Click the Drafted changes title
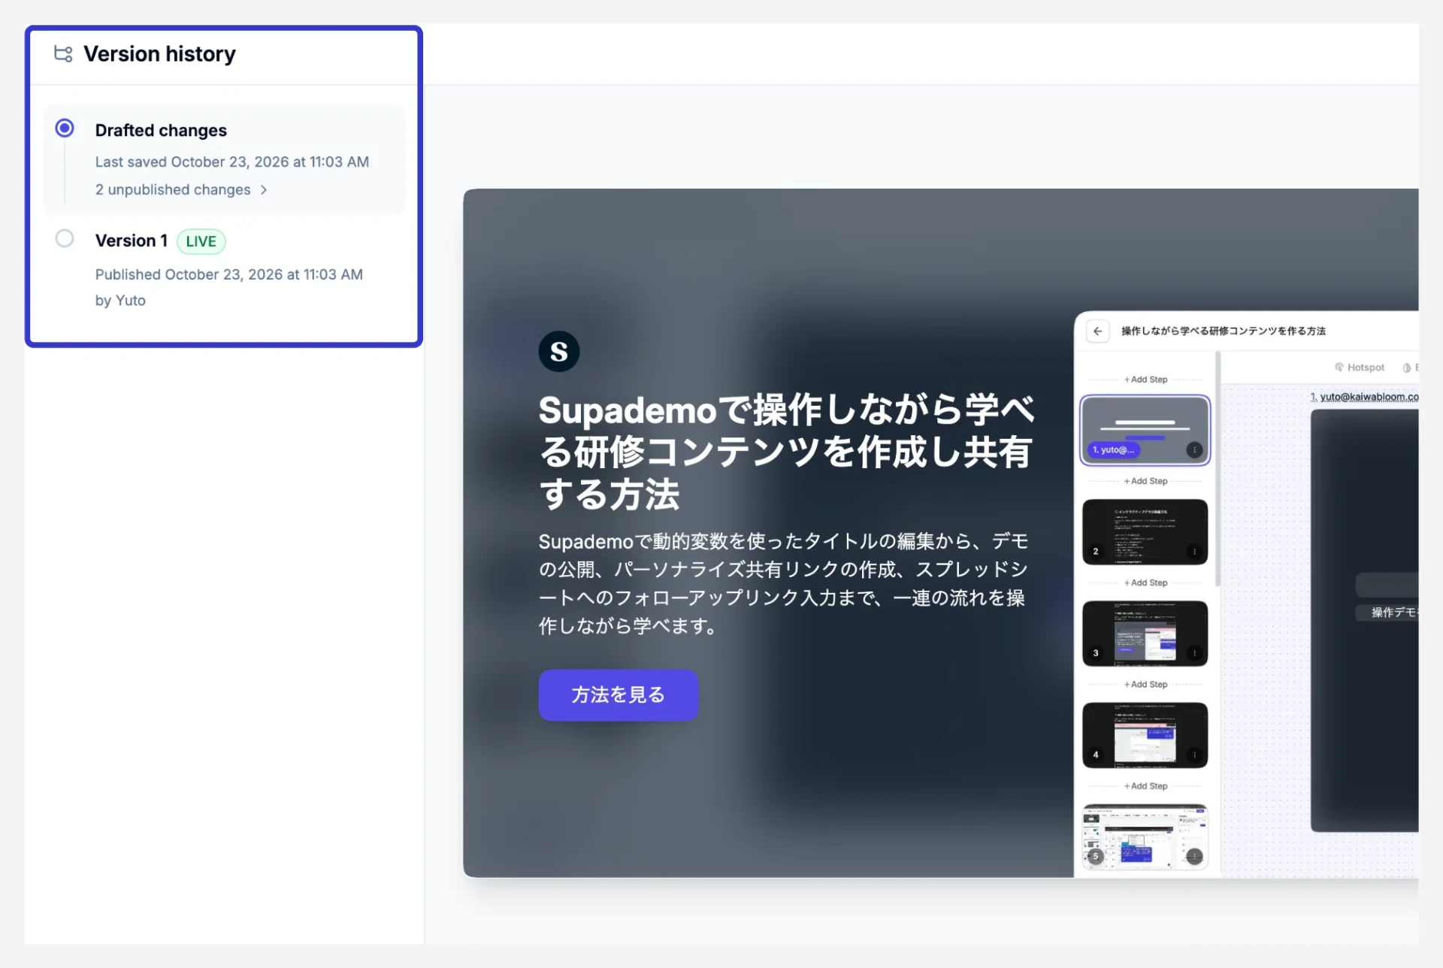This screenshot has width=1443, height=968. click(161, 131)
